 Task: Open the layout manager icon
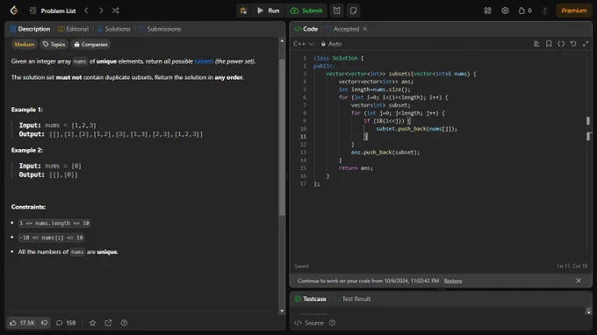488,11
